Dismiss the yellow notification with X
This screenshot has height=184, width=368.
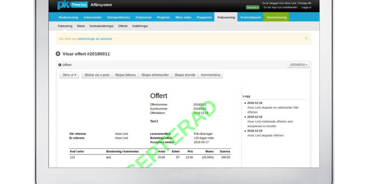306,38
